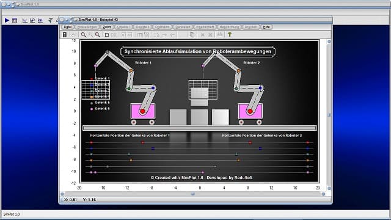
Task: Open the table view icon beside play
Action: pos(15,20)
